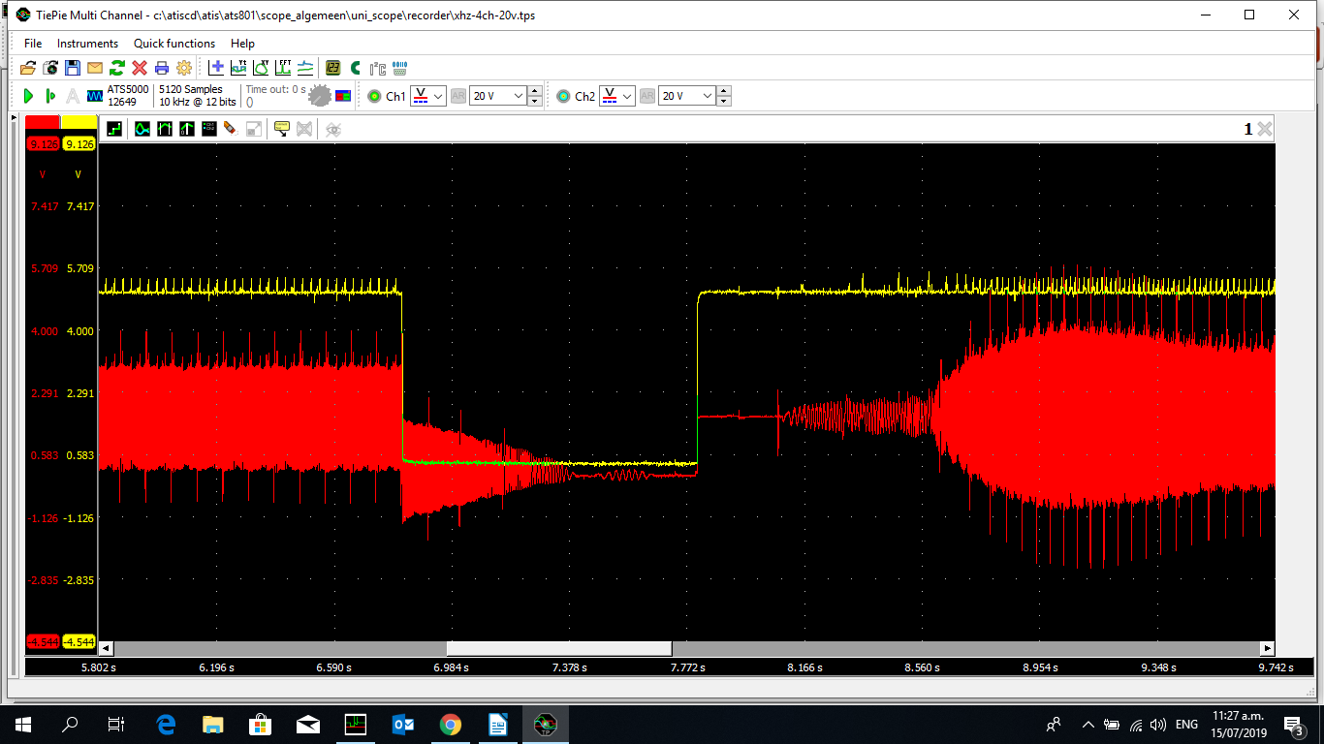Open the Quick functions menu
Screen dimensions: 1324x744
click(174, 44)
